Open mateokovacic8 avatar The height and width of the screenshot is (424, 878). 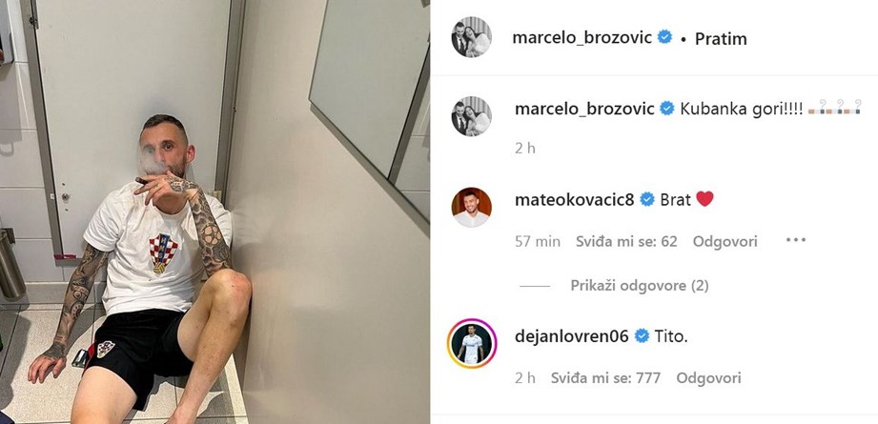pyautogui.click(x=472, y=207)
